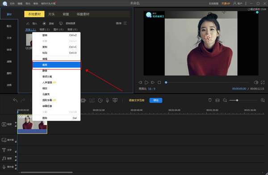Viewport: 268px width, 175px height.
Task: Click the online customer service link
Action: pos(214,4)
